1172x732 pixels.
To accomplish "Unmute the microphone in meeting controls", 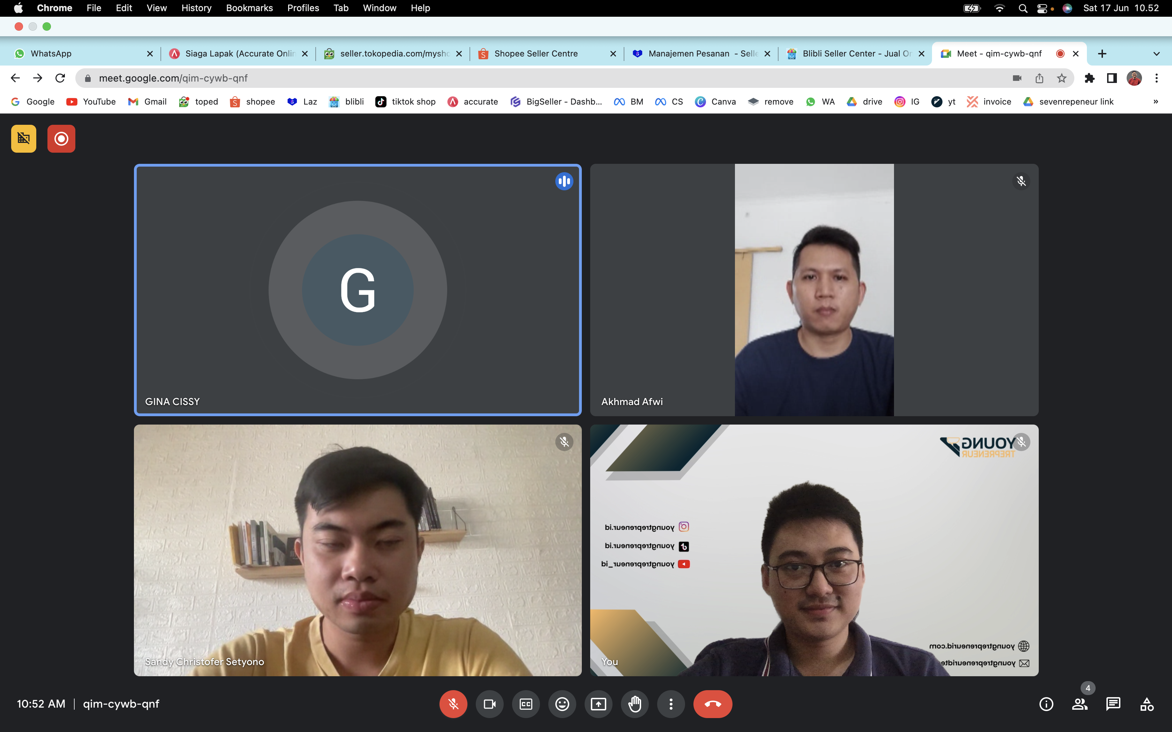I will tap(453, 704).
